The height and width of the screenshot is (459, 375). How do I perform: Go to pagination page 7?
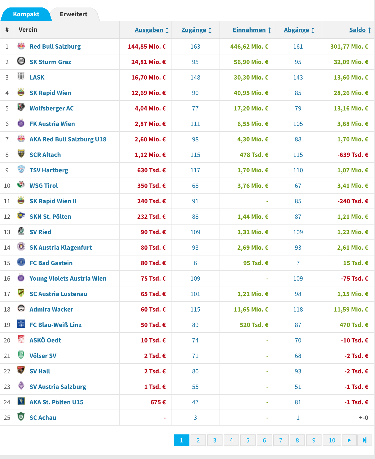click(281, 440)
